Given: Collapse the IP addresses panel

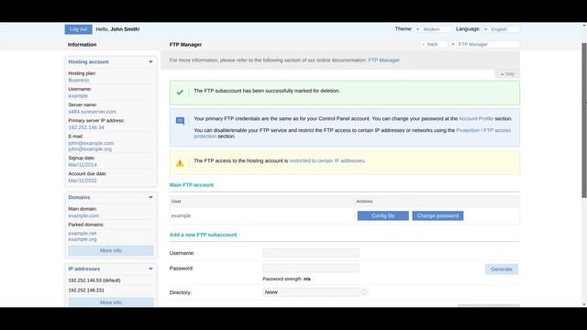Looking at the screenshot, I should coord(150,269).
